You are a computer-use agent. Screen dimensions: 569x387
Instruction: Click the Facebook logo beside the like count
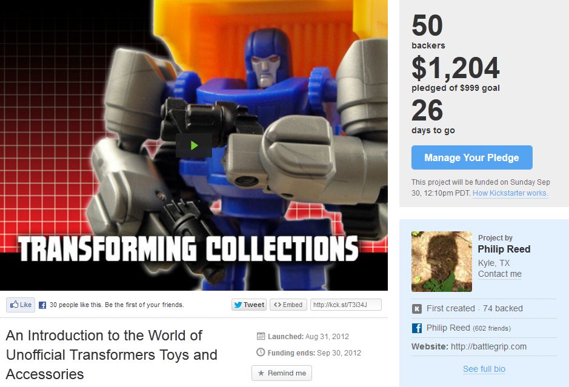pos(42,305)
